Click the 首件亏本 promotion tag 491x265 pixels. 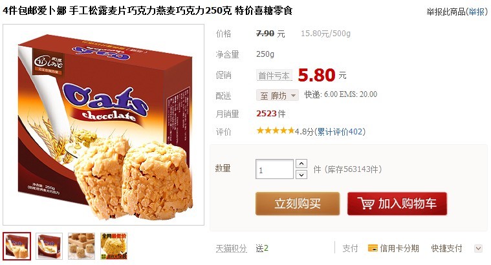[x=274, y=76]
